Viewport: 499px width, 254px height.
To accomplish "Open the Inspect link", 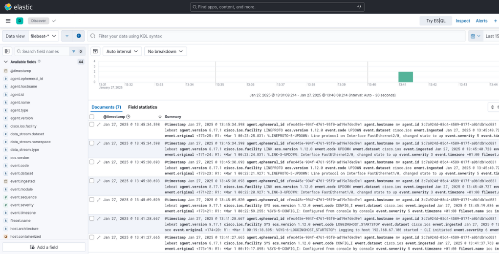I will (x=462, y=21).
